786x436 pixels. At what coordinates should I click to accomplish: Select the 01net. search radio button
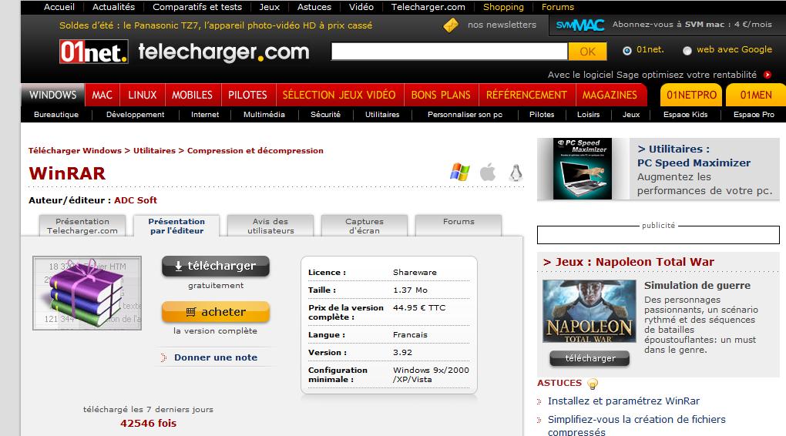(627, 50)
